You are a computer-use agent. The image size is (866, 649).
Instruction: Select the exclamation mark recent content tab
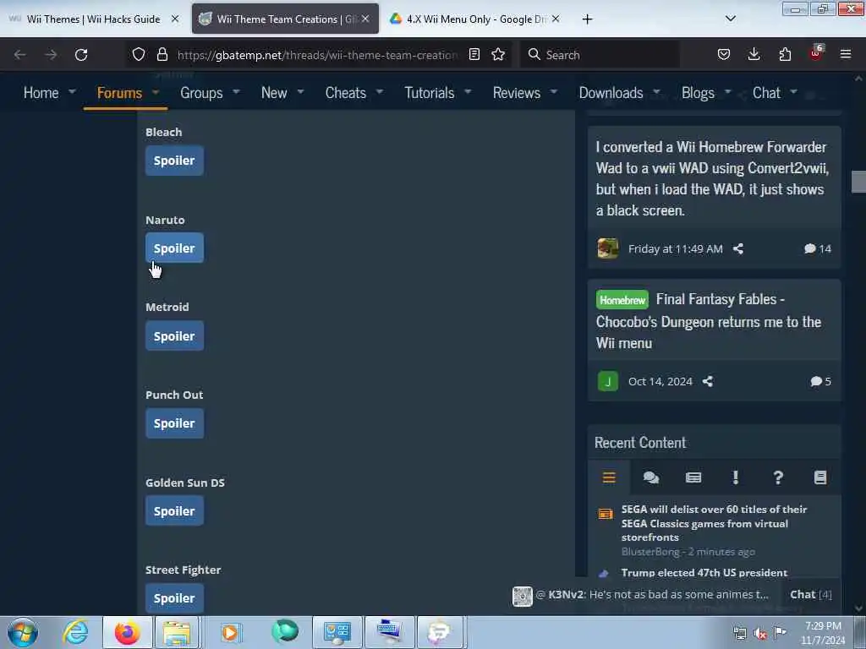point(735,477)
